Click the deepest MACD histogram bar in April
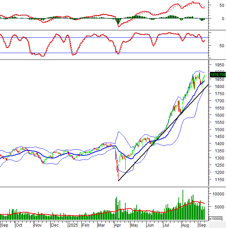 pos(118,22)
